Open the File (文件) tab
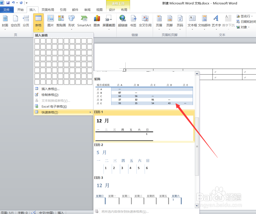The width and height of the screenshot is (256, 214). pyautogui.click(x=7, y=10)
